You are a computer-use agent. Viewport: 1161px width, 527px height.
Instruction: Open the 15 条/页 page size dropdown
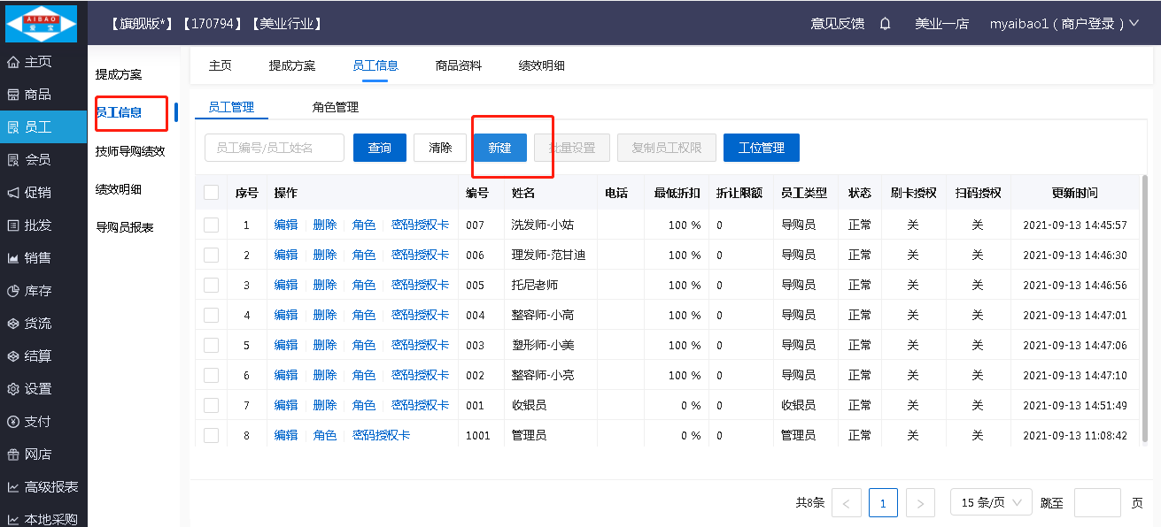click(x=991, y=503)
